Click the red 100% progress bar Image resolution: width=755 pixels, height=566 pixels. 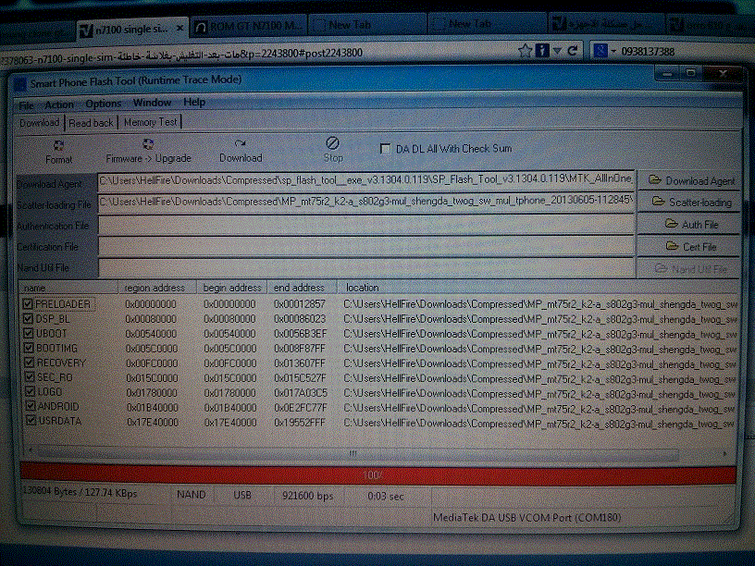click(378, 474)
